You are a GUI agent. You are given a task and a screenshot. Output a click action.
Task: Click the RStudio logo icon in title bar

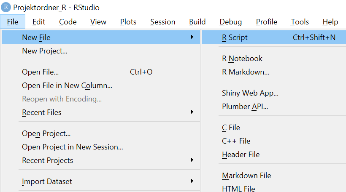[x=6, y=8]
